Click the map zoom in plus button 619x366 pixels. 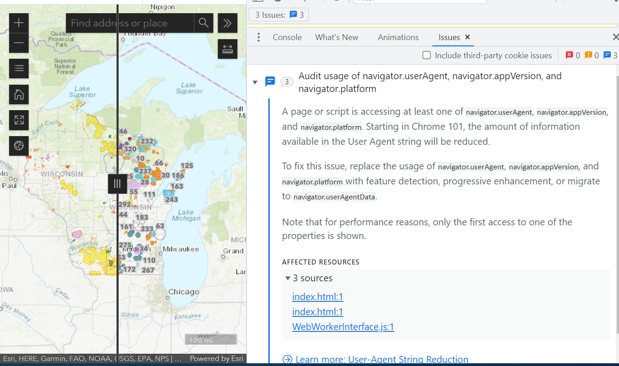(x=19, y=23)
